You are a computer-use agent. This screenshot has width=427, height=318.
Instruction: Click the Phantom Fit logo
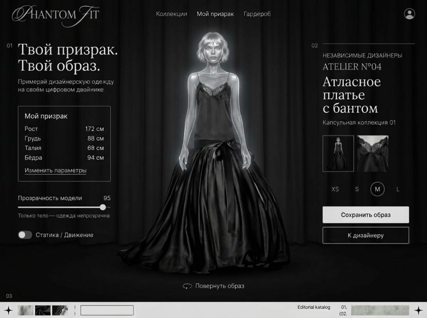[x=56, y=15]
